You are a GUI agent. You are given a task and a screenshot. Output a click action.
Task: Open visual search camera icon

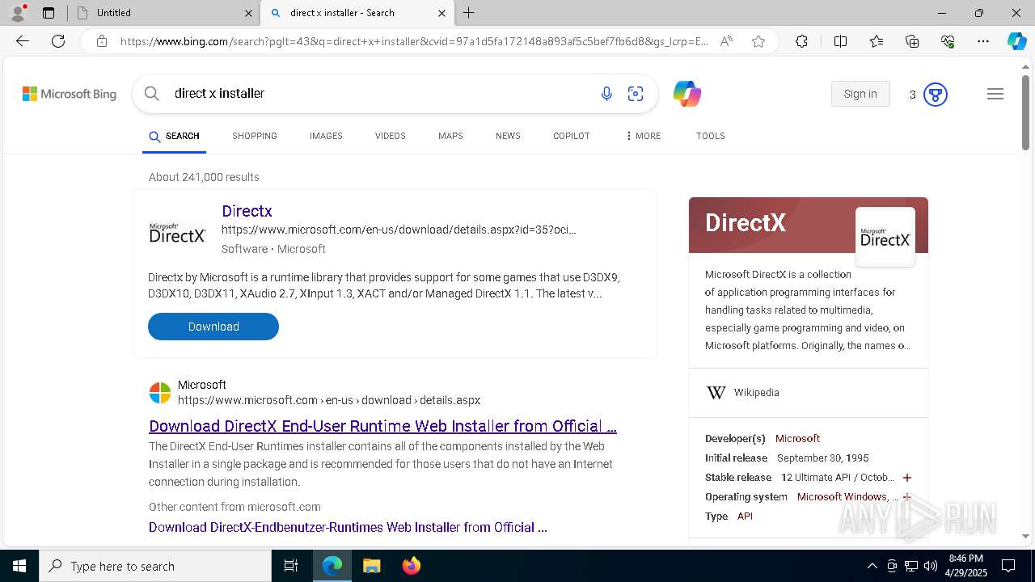[x=636, y=94]
